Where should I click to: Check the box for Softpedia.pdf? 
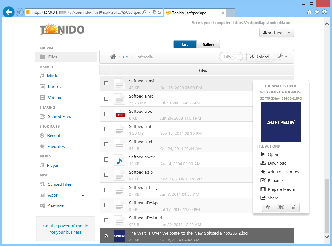point(107,114)
